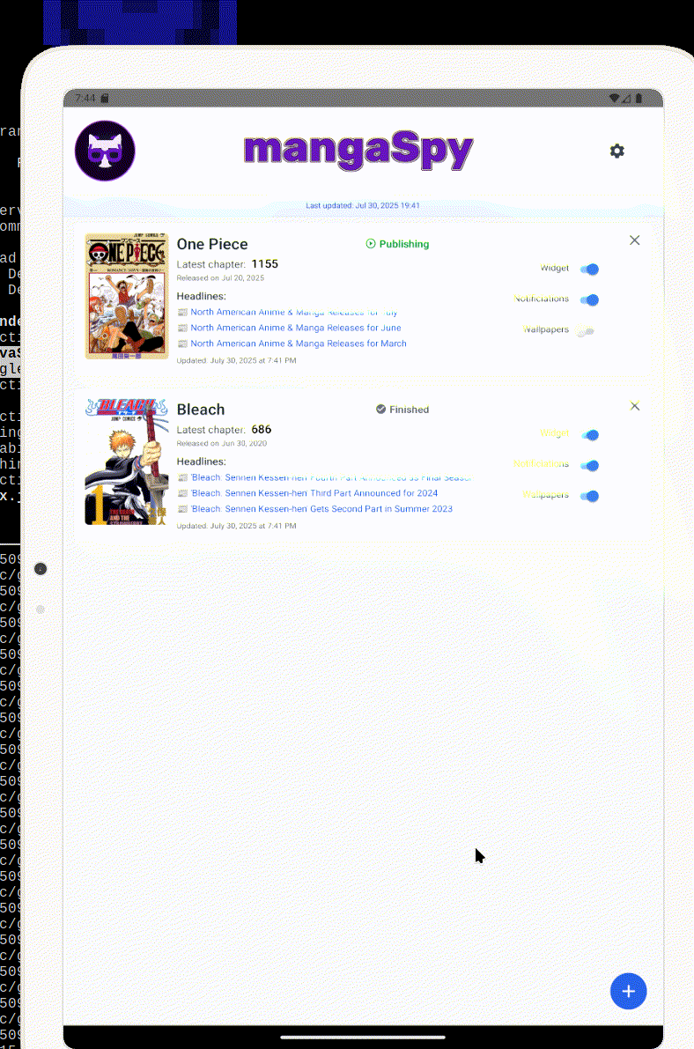Toggle Bleach Notifications switch
Viewport: 694px width, 1049px height.
tap(589, 465)
